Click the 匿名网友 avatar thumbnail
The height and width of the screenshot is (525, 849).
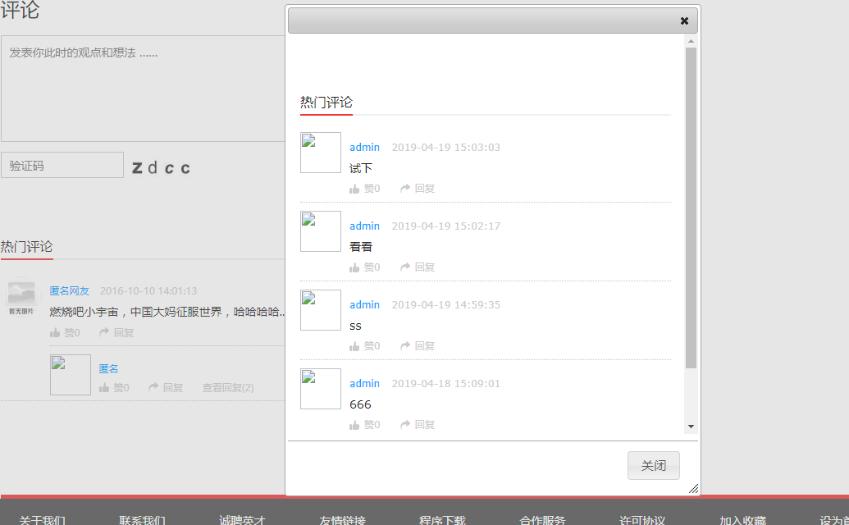click(x=21, y=298)
